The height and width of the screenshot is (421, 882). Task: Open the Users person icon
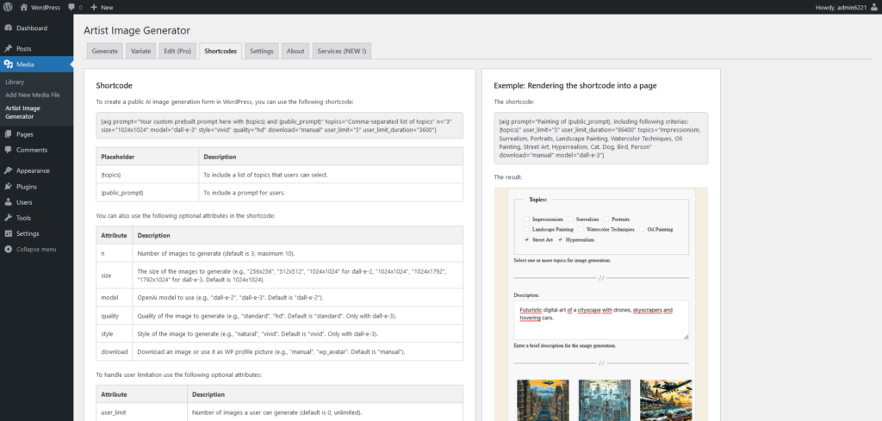point(9,202)
